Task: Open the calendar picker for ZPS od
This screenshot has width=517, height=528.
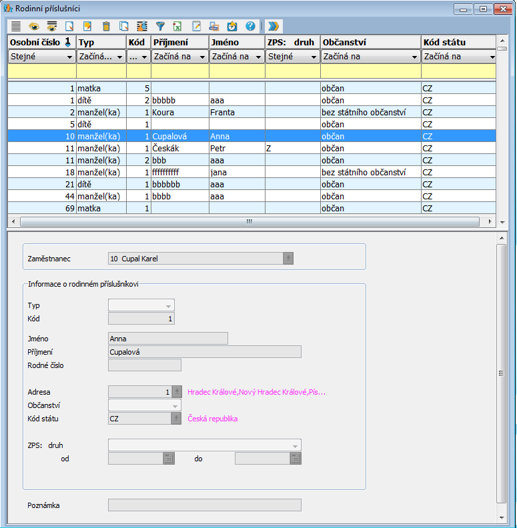Action: [169, 459]
